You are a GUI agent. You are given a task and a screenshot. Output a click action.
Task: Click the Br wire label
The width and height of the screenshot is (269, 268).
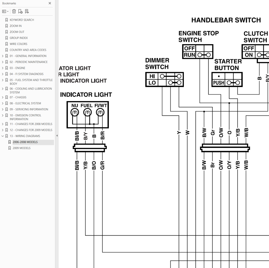[213, 165]
